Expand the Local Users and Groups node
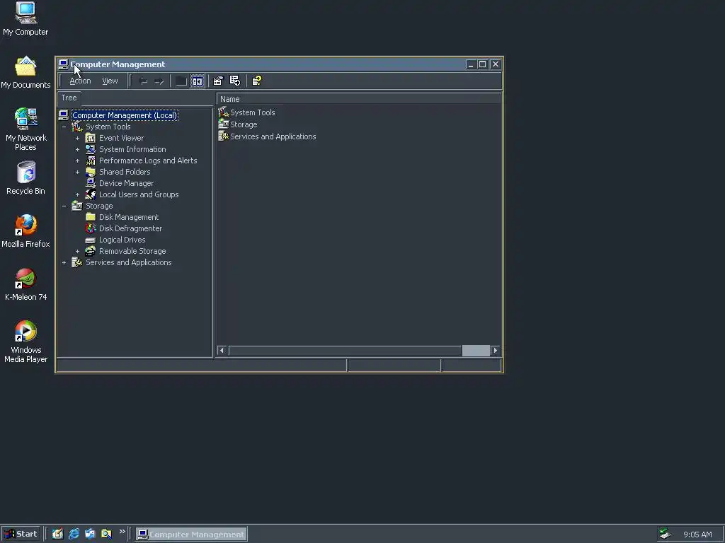The width and height of the screenshot is (725, 543). 78,194
